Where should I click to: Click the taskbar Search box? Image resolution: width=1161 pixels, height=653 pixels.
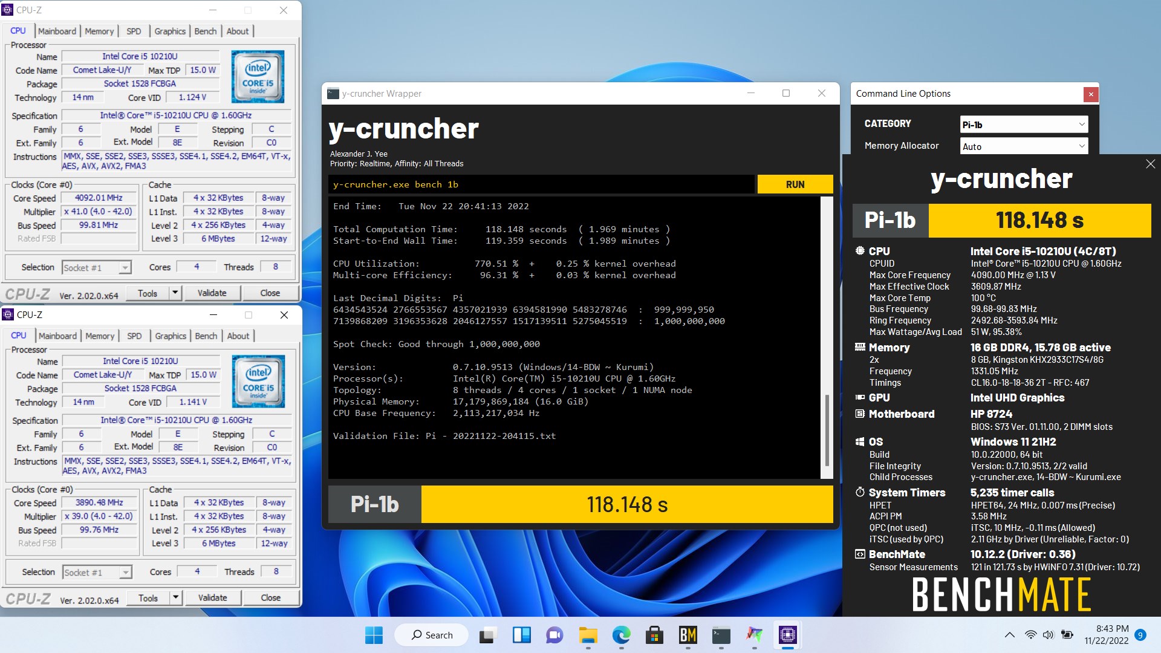[x=432, y=635]
